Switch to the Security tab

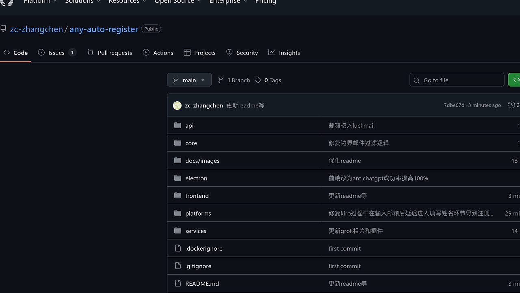pos(242,53)
